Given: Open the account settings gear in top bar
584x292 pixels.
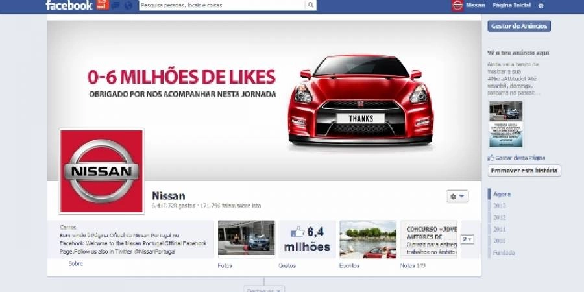Looking at the screenshot, I should [541, 6].
